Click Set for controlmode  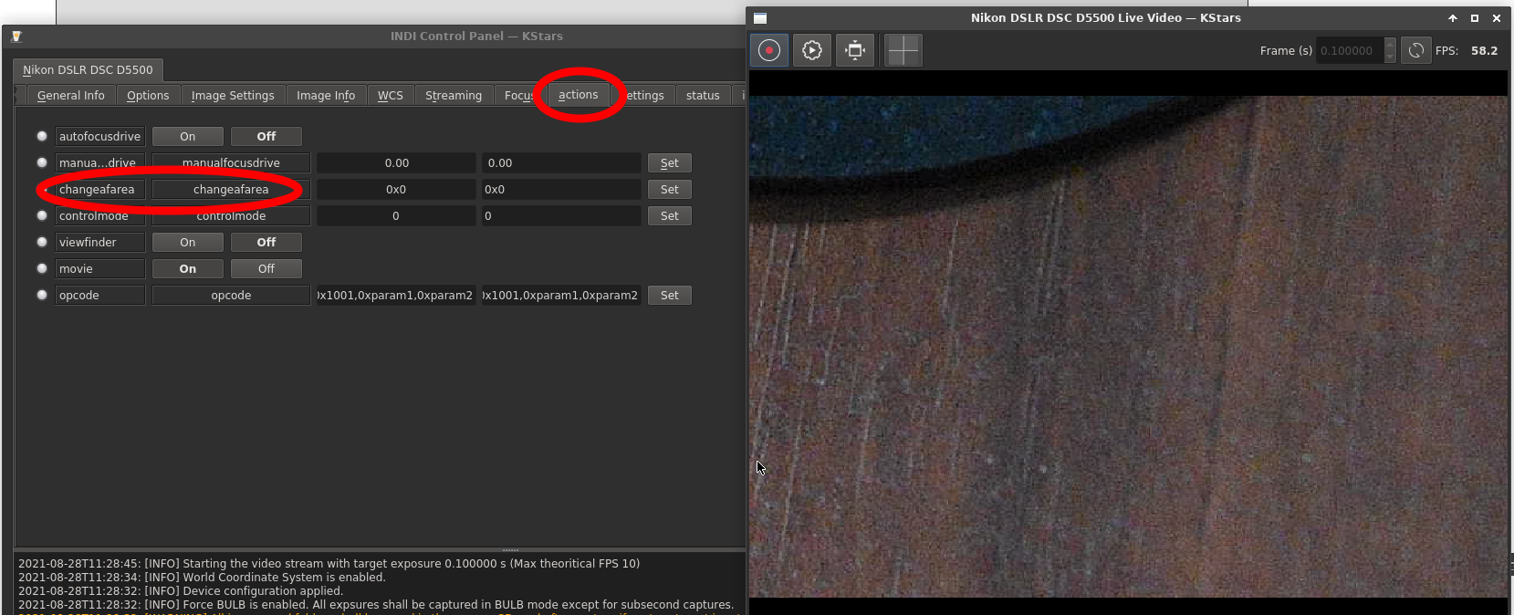pyautogui.click(x=669, y=216)
